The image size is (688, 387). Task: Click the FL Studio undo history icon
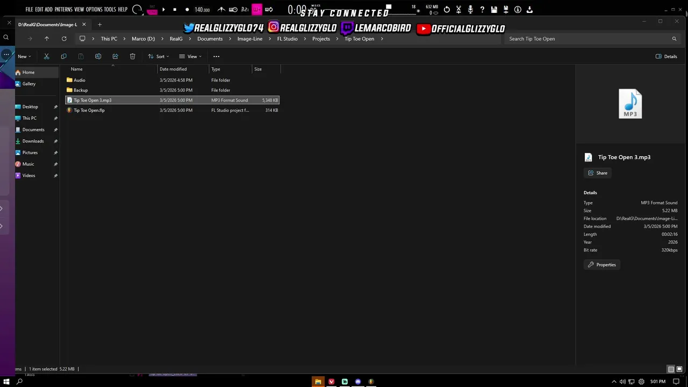447,10
